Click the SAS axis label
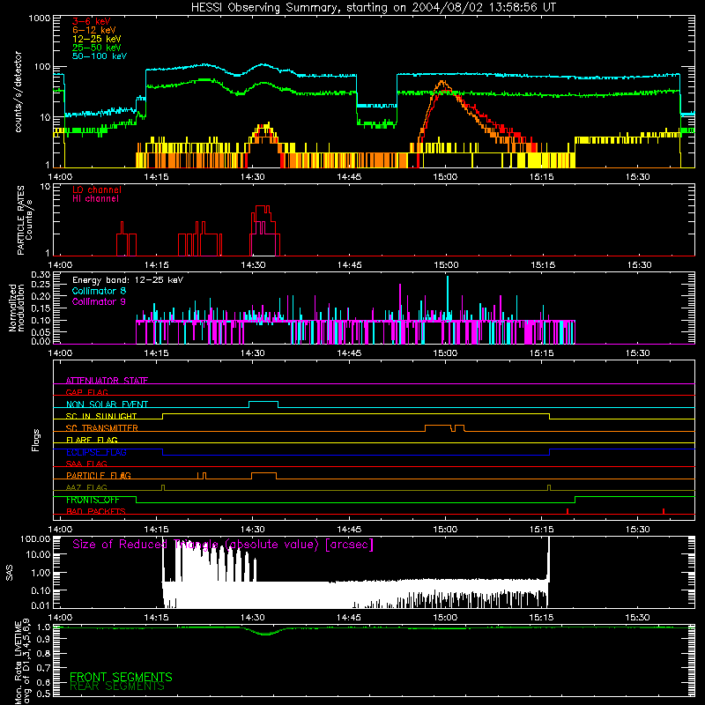Image resolution: width=705 pixels, height=705 pixels. pos(9,573)
